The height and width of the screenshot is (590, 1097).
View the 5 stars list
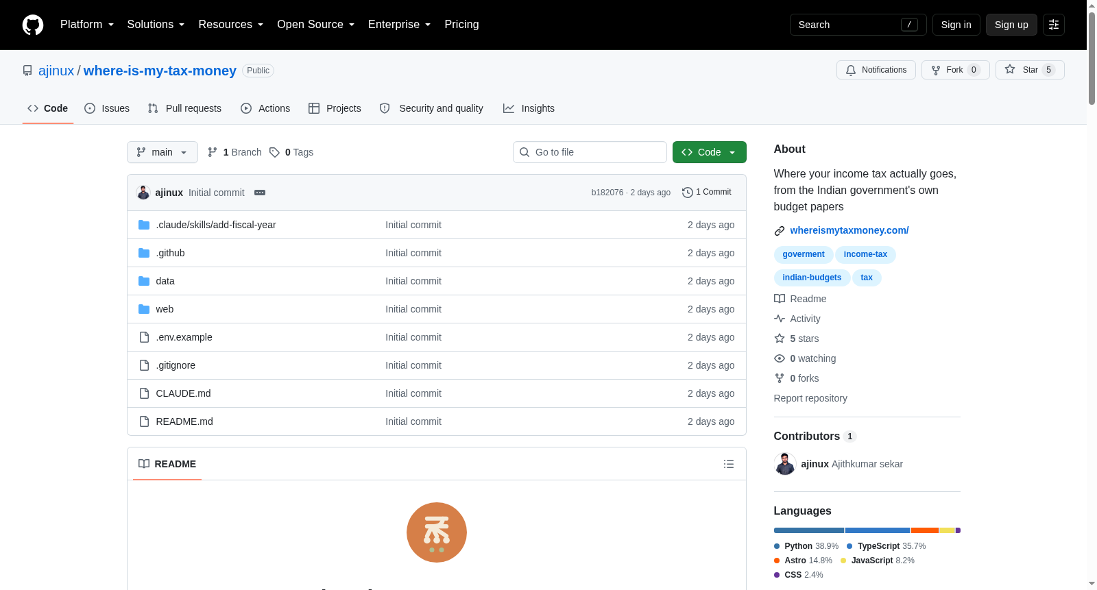coord(797,339)
